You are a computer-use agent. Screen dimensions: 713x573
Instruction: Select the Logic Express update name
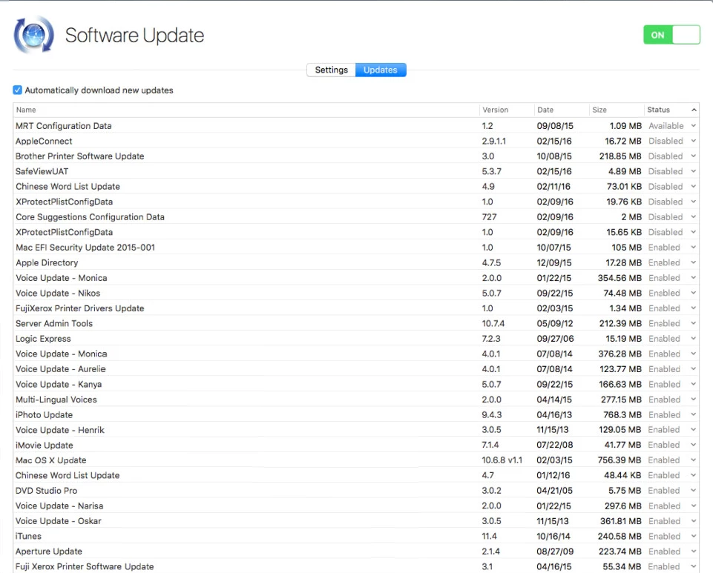(x=43, y=339)
